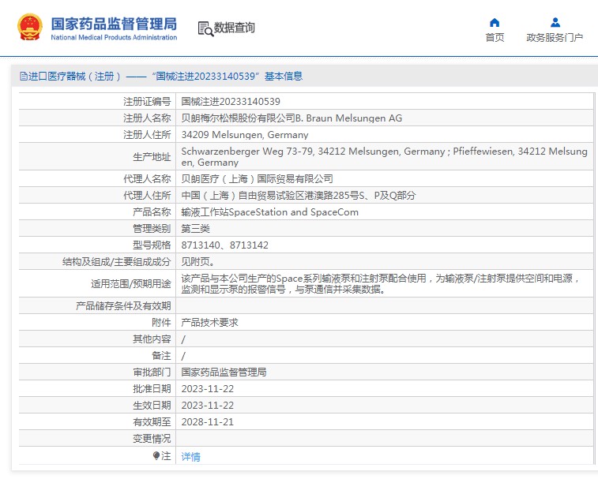Screen dimensions: 598x479
Task: Click the 附件 row label
Action: click(x=161, y=323)
